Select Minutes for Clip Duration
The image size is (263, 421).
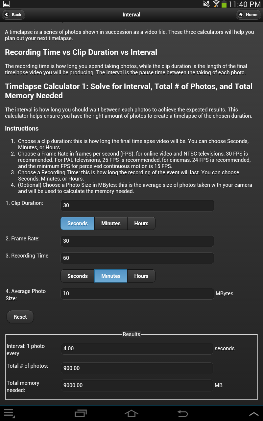pyautogui.click(x=110, y=223)
